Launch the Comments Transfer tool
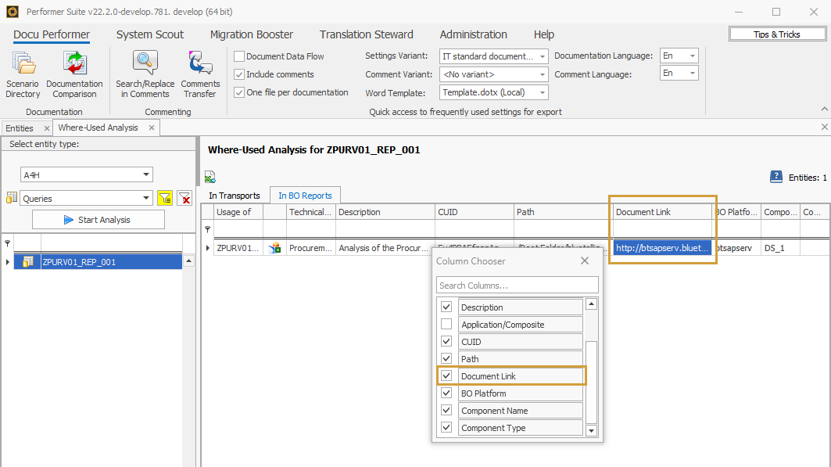The image size is (831, 467). coord(200,74)
